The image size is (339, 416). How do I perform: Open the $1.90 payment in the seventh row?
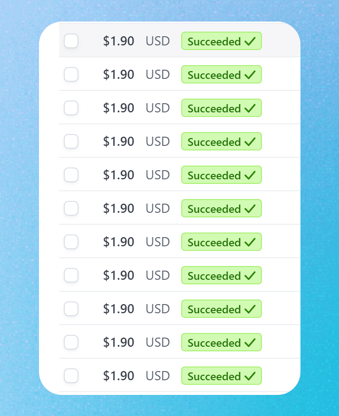[x=118, y=242]
